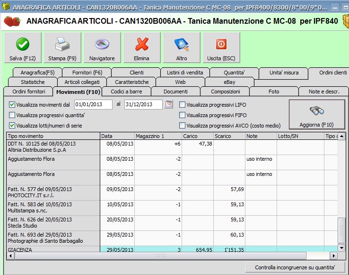This screenshot has height=275, width=349.
Task: Click Scarico value 57,69
Action: tap(237, 189)
